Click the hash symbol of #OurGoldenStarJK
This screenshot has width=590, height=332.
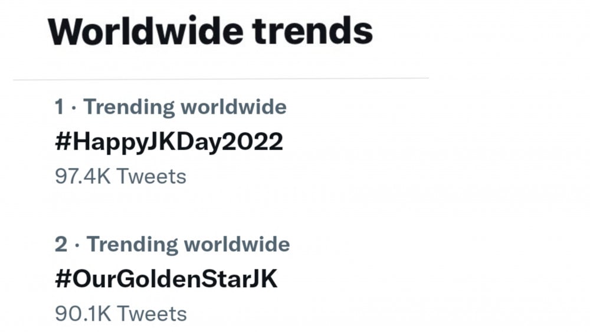[63, 279]
